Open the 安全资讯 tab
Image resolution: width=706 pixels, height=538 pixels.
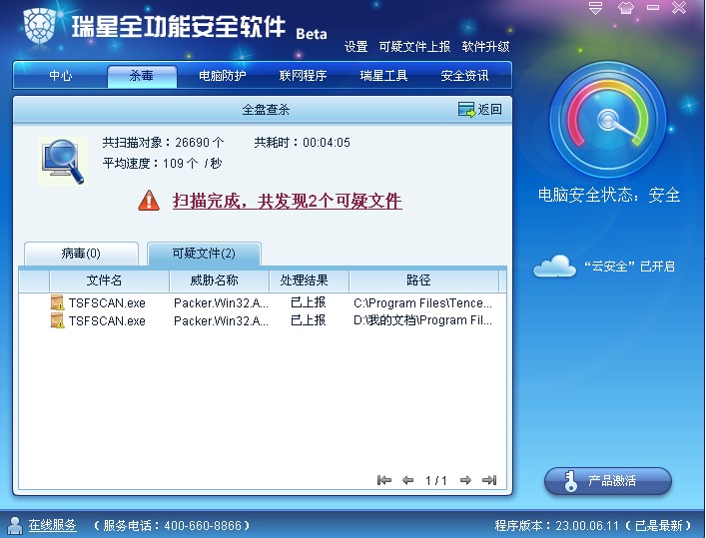coord(464,75)
